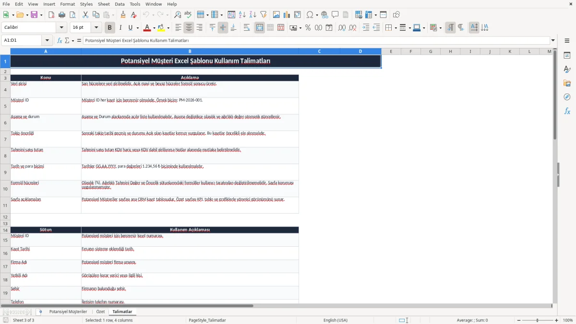Toggle Center Vertically alignment
Image resolution: width=576 pixels, height=324 pixels.
[223, 28]
